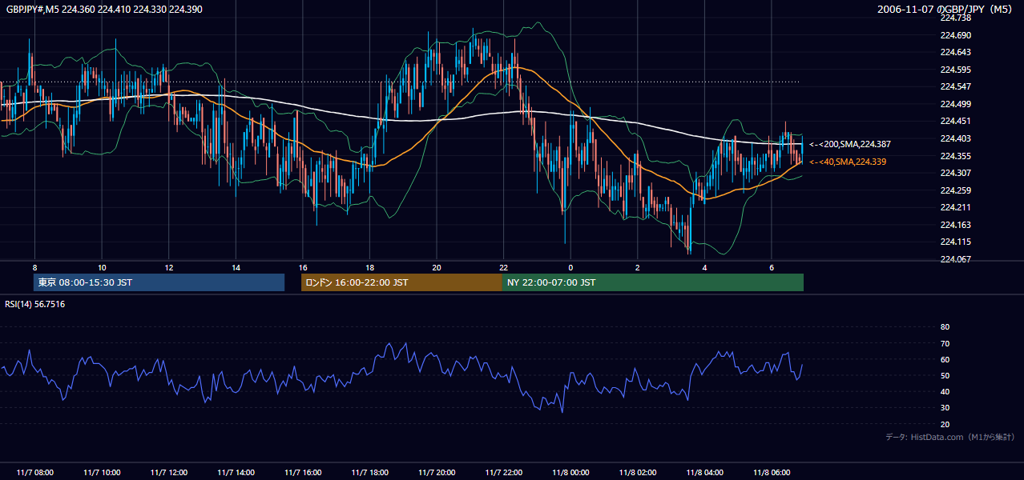Click RSI axis level 80
Viewport: 1024px width, 480px height.
[945, 327]
